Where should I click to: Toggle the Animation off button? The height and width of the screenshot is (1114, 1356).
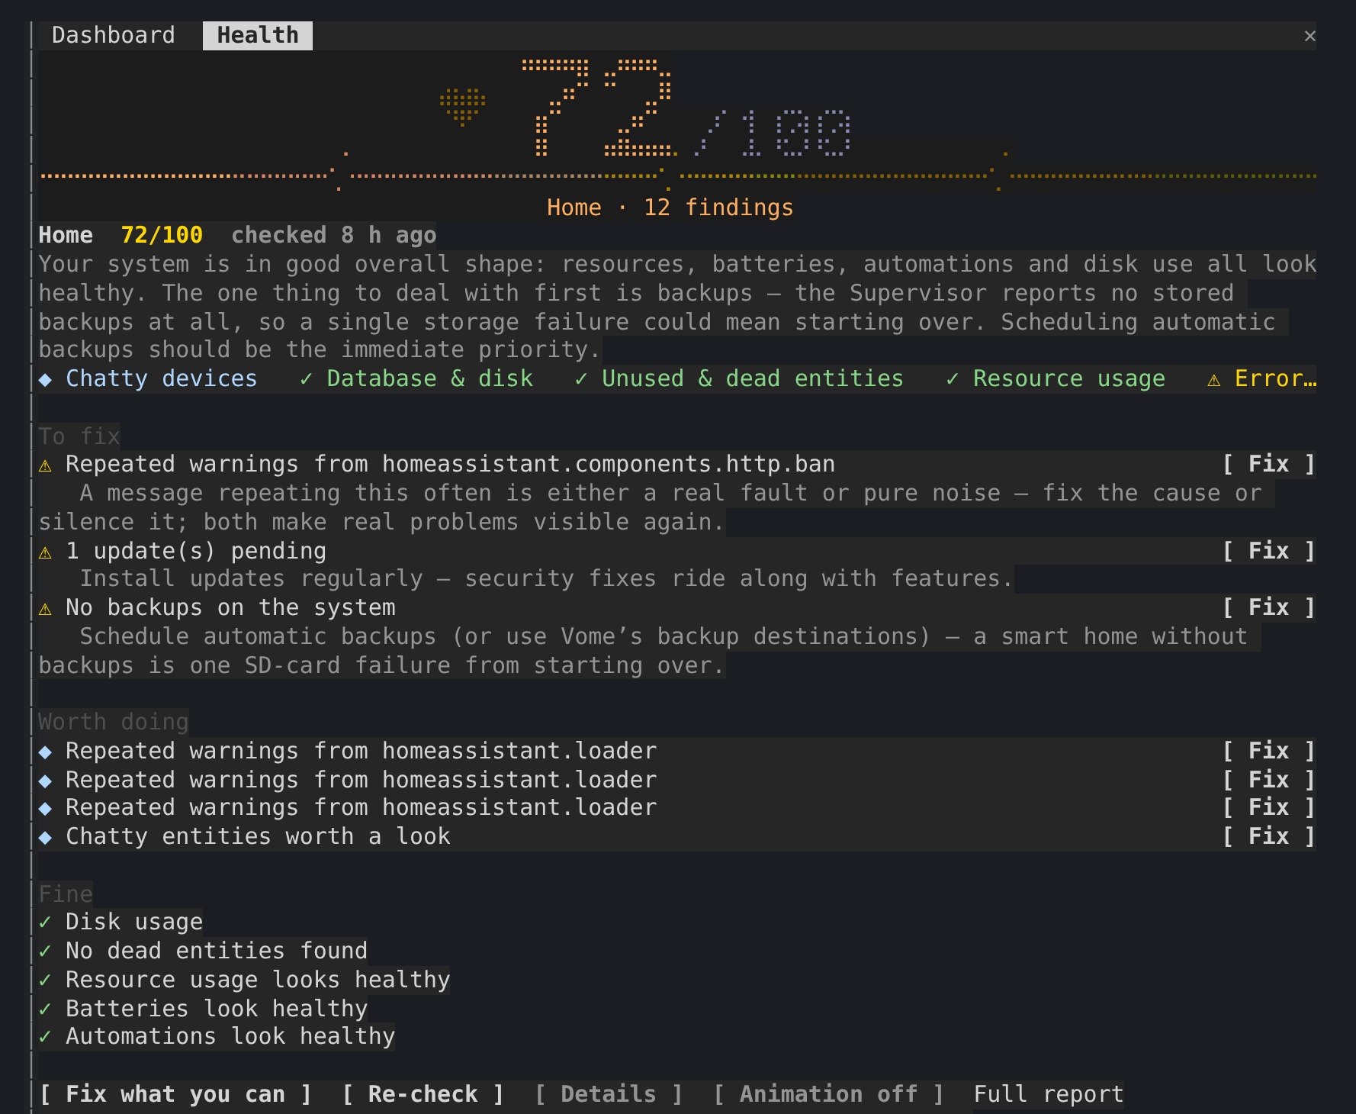pyautogui.click(x=828, y=1094)
